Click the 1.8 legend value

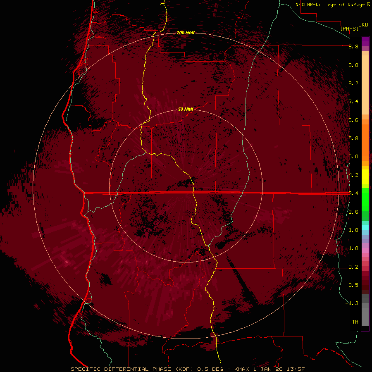coord(353,230)
